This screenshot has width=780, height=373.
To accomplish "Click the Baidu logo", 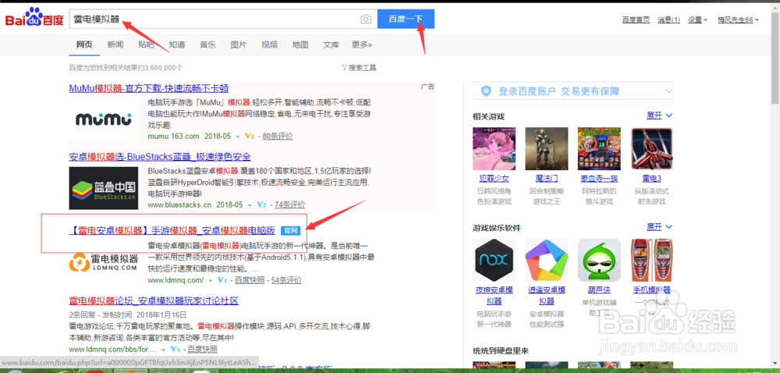I will point(34,18).
